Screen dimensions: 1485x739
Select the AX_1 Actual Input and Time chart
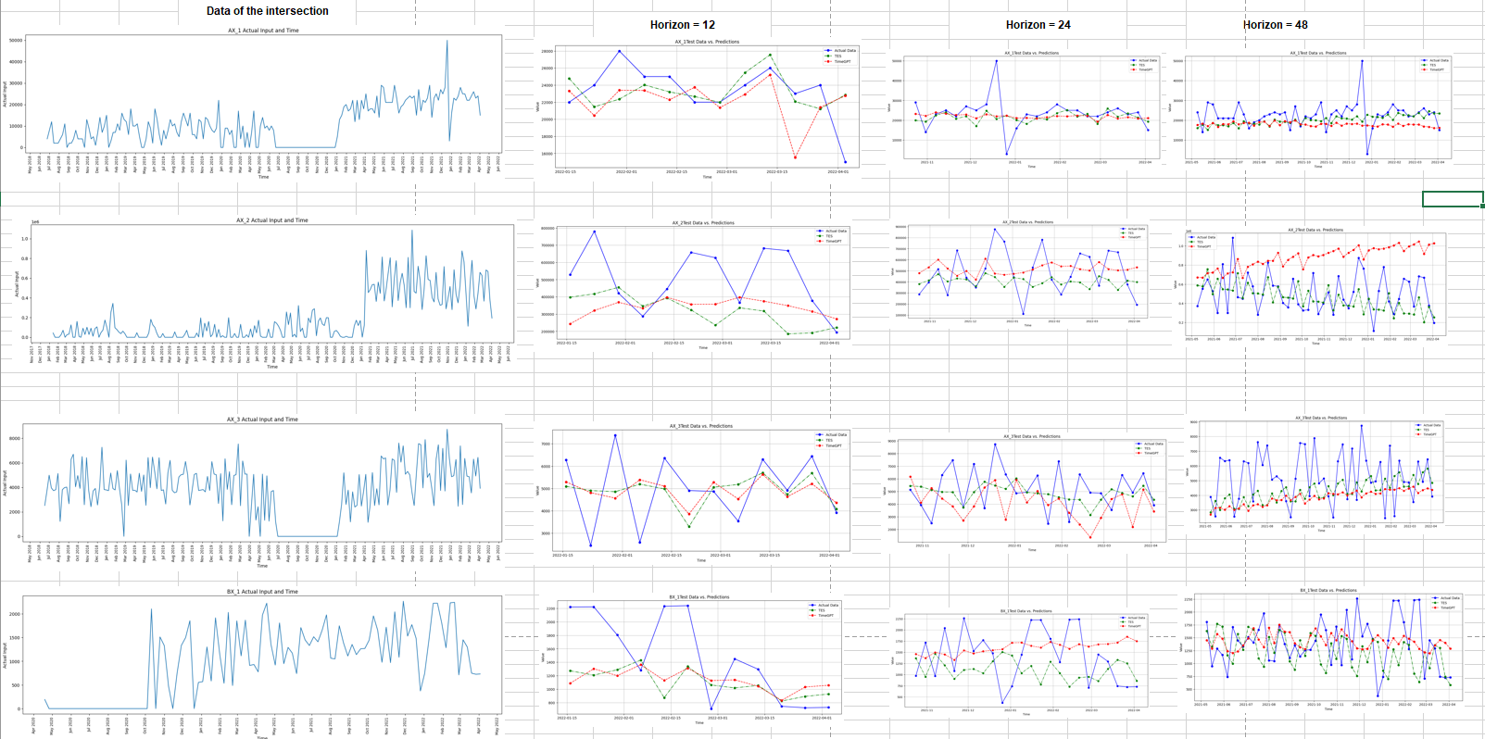[x=253, y=102]
